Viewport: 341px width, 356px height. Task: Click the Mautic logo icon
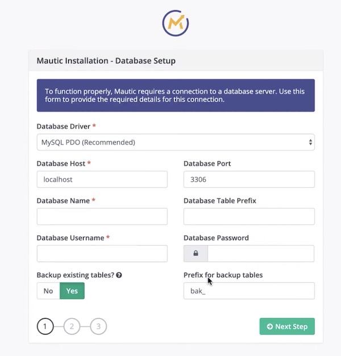pyautogui.click(x=175, y=23)
